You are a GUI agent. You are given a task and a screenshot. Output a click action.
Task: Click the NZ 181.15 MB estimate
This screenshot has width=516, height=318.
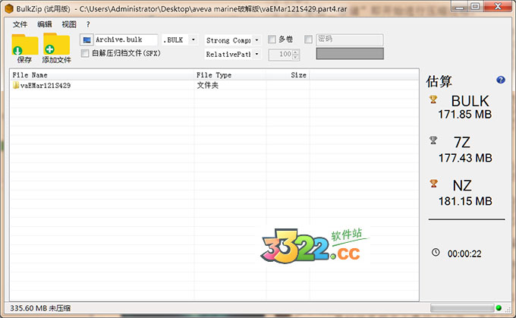(465, 194)
